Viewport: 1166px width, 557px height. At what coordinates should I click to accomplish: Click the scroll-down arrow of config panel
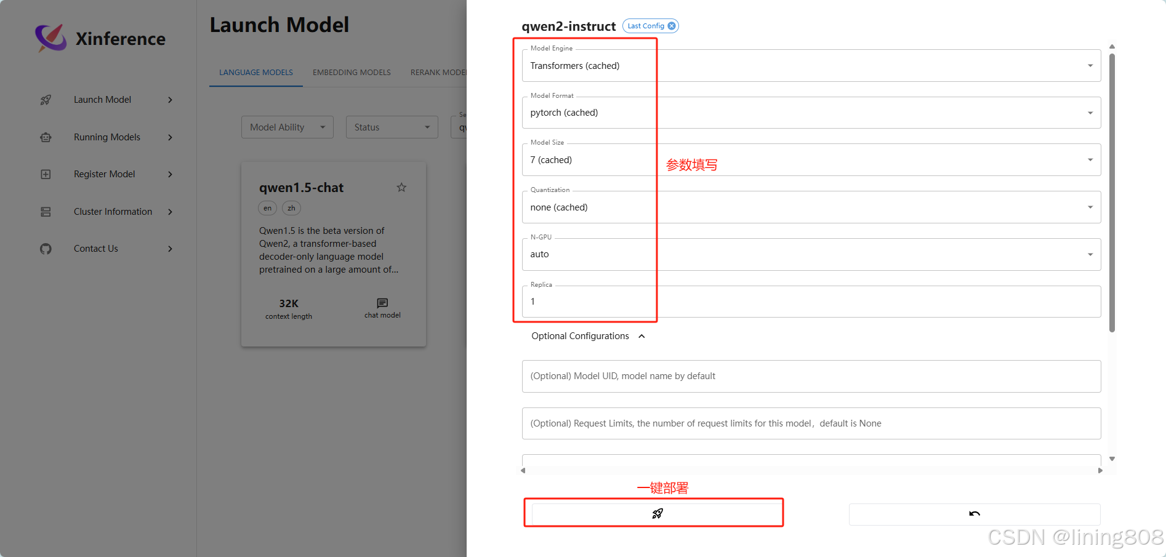coord(1112,459)
